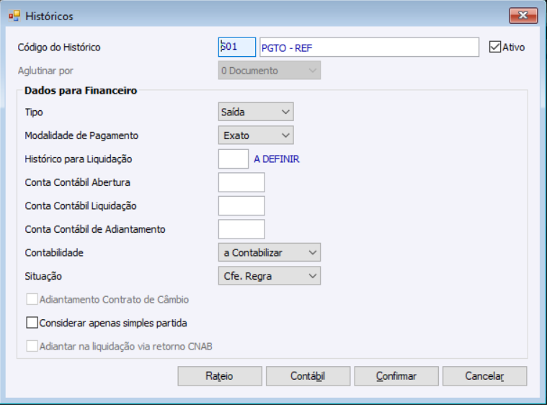Confirm the form with Confirmar button
The width and height of the screenshot is (547, 405).
pyautogui.click(x=396, y=376)
